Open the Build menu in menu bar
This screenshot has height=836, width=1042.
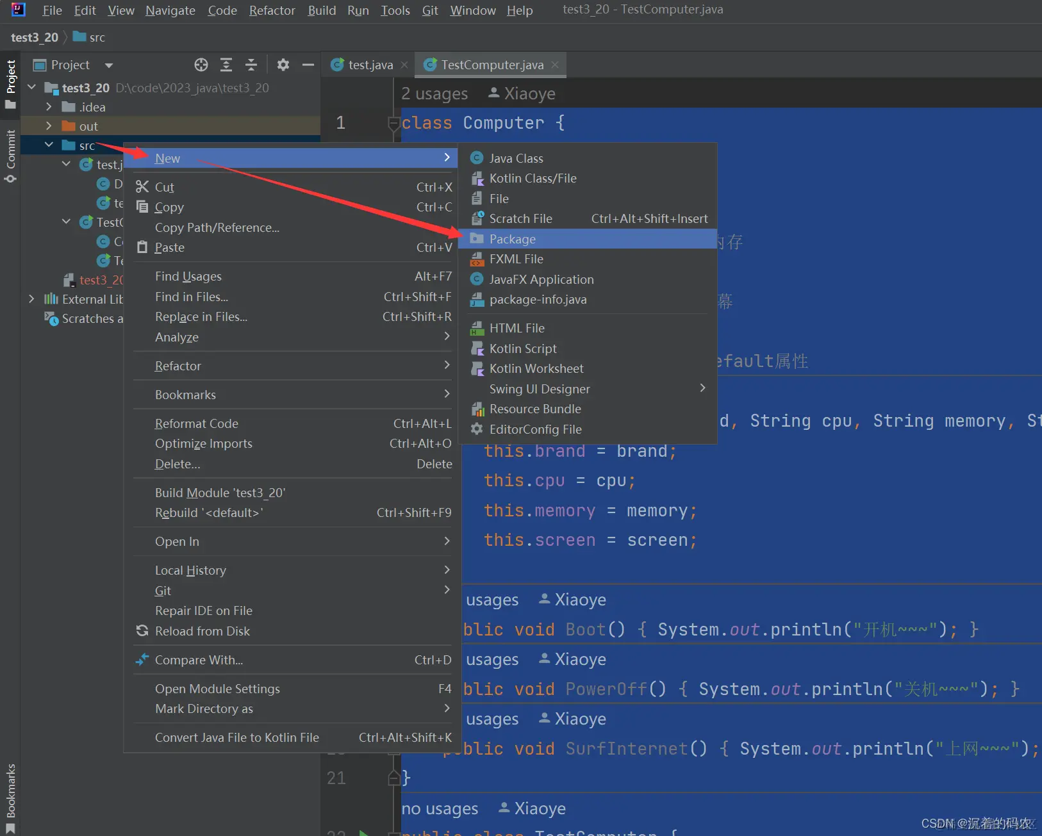322,10
